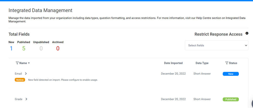This screenshot has width=253, height=108.
Task: Click the dropdown arrow in Select fields
Action: pyautogui.click(x=246, y=45)
